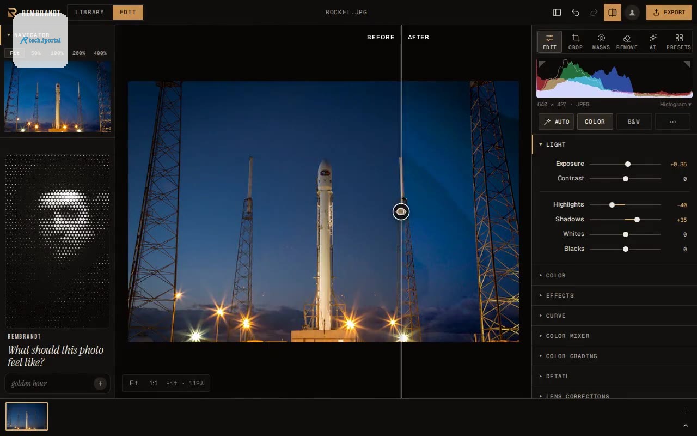Click the Exposure slider handle
The image size is (697, 436).
628,164
